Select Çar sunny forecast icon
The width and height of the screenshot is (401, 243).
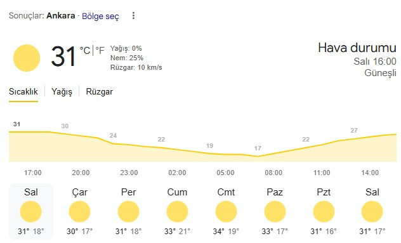[x=79, y=211]
